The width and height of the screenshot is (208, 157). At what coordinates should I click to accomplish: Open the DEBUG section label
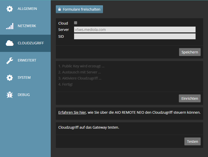[x=24, y=95]
